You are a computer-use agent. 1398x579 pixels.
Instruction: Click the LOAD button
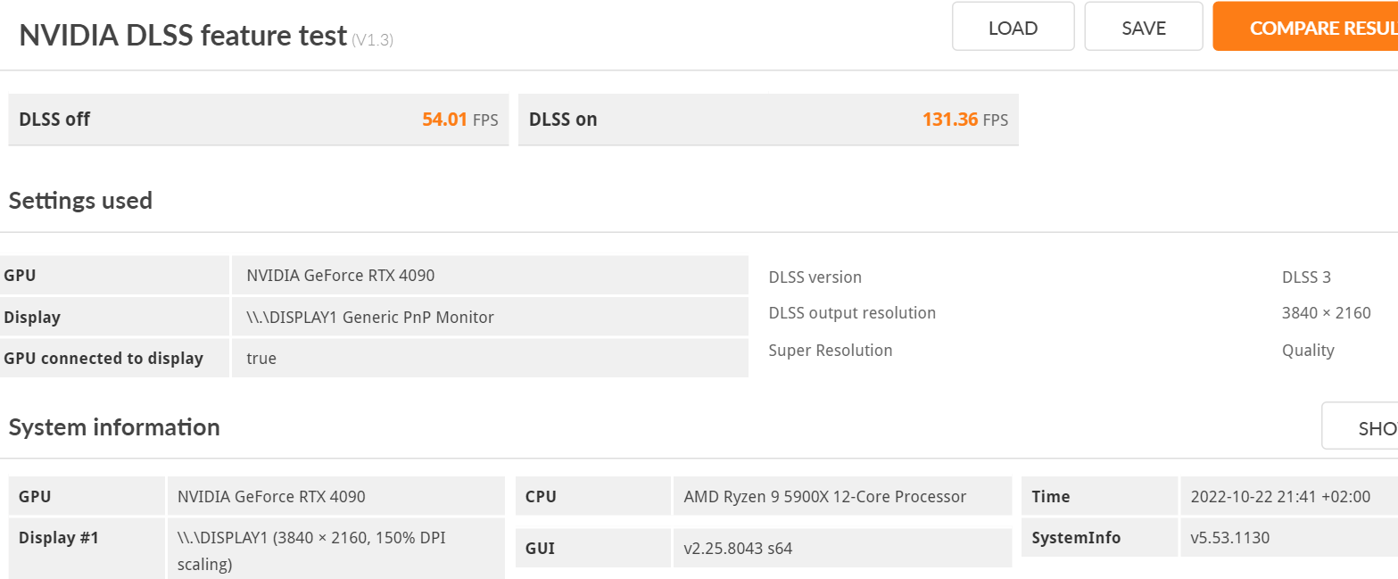(1013, 27)
